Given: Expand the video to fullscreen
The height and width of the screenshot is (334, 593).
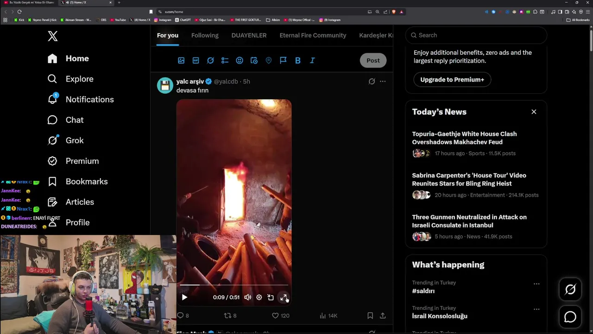Looking at the screenshot, I should click(x=284, y=297).
